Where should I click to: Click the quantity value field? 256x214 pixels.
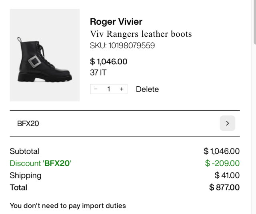pyautogui.click(x=108, y=89)
